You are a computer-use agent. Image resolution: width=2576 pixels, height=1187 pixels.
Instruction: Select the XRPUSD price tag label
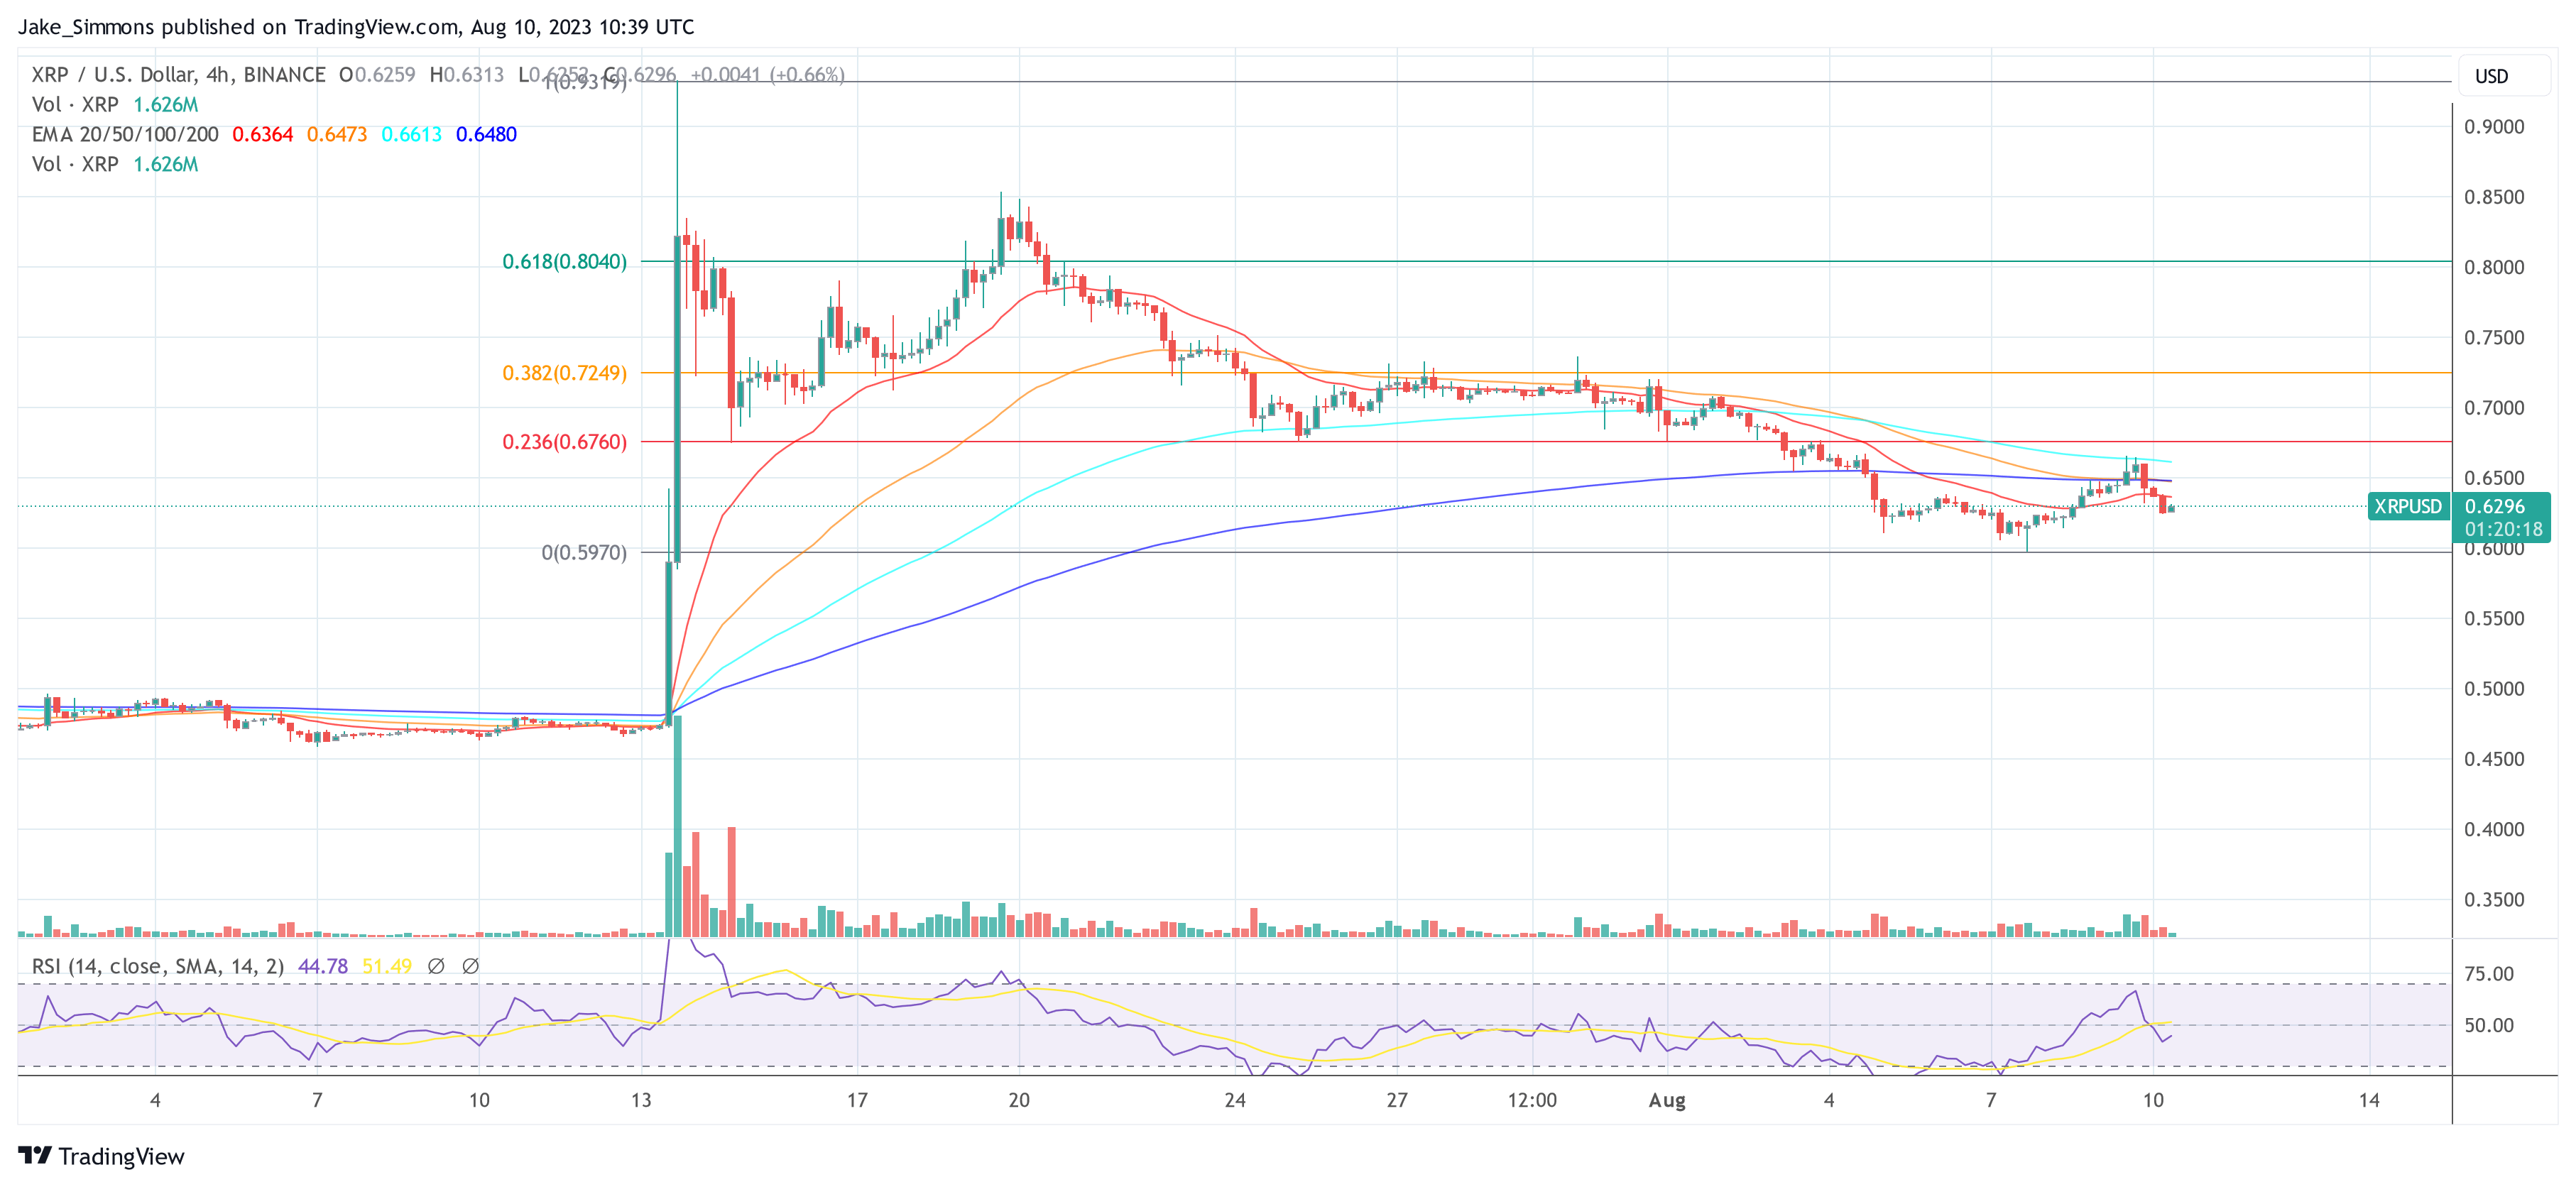(x=2407, y=506)
